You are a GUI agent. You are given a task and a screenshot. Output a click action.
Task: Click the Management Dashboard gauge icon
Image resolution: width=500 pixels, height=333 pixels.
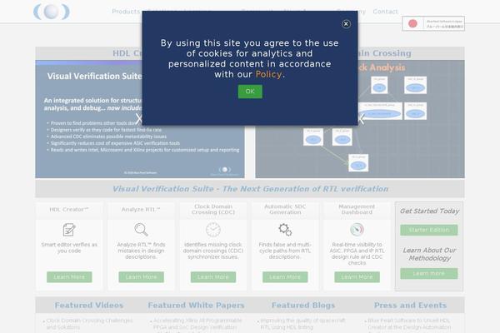coord(357,230)
